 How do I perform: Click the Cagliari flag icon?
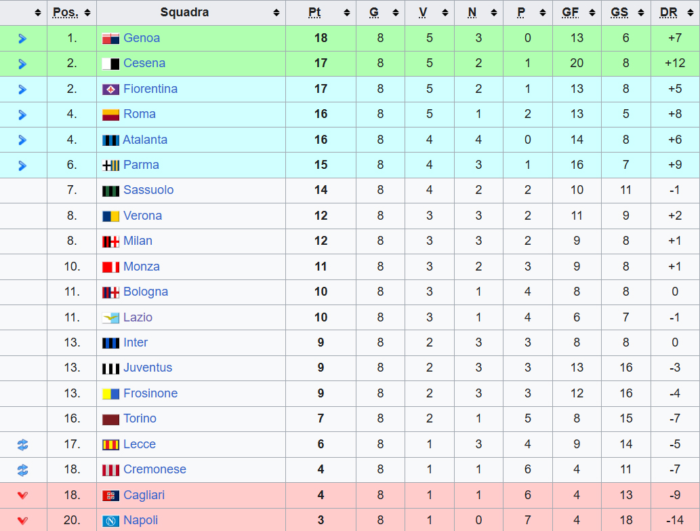[x=110, y=496]
